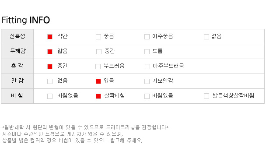Click the Fitting INFO heading
This screenshot has width=266, height=158.
coord(26,20)
